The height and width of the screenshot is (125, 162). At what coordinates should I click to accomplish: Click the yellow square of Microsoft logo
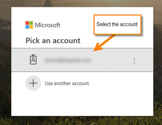pos(31,27)
